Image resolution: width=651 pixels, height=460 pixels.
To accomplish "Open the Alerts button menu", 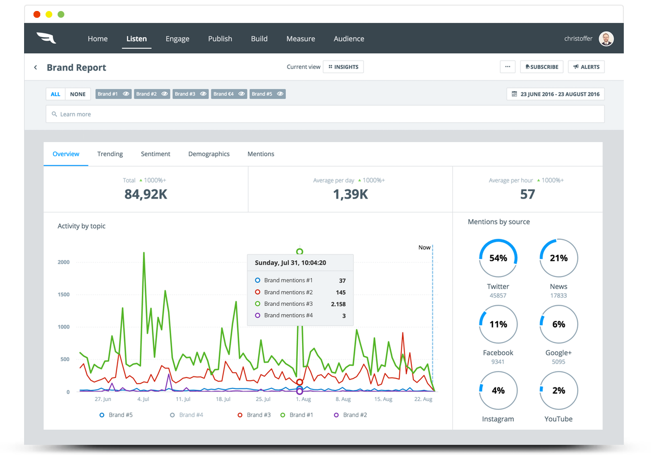I will pyautogui.click(x=586, y=67).
